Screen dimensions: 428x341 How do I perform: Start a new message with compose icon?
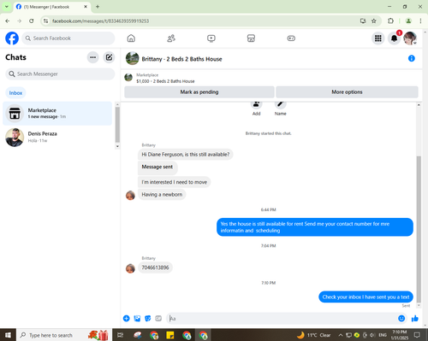point(109,57)
